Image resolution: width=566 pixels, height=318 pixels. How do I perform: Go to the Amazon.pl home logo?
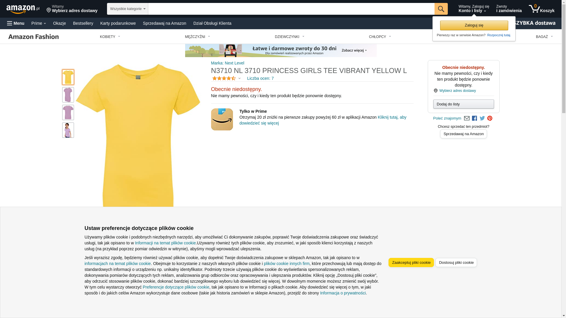(x=23, y=9)
